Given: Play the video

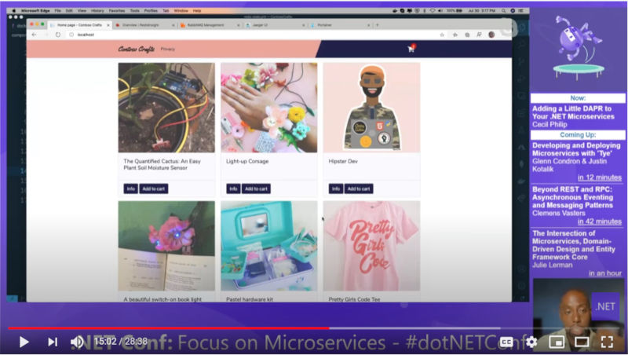Looking at the screenshot, I should click(x=24, y=342).
